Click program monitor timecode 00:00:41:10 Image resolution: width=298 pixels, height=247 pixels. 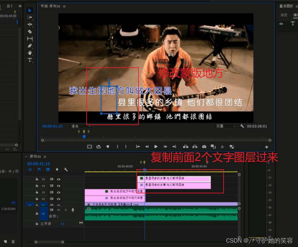52,126
